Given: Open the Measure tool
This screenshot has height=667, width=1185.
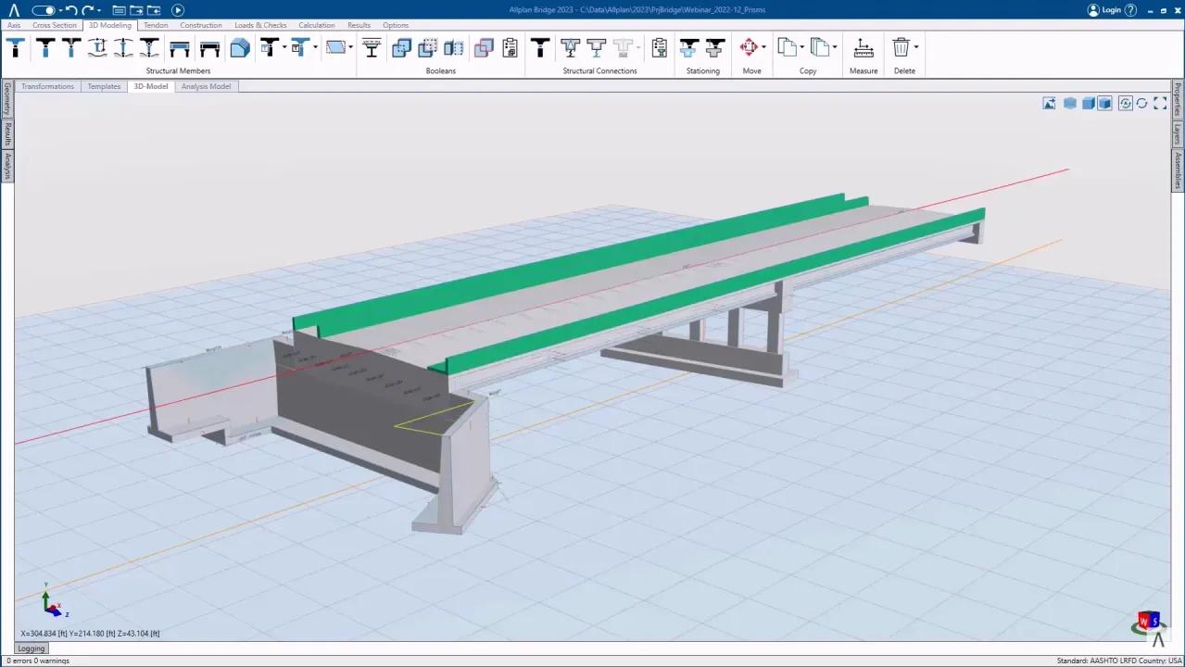Looking at the screenshot, I should pos(863,48).
